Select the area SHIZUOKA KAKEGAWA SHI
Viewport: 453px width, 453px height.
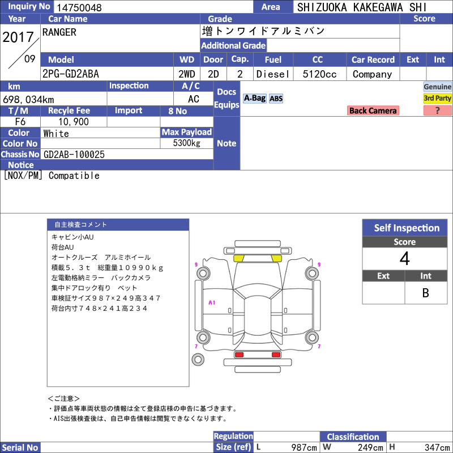coord(362,7)
